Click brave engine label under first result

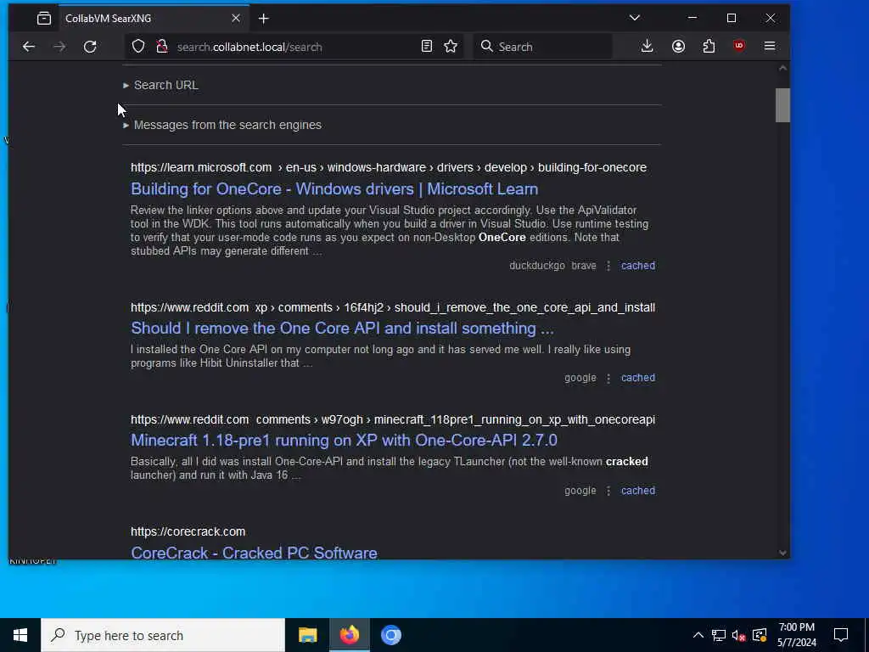pos(584,266)
